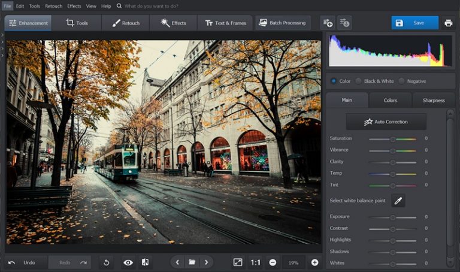460x272 pixels.
Task: Switch to the Sharpness panel tab
Action: (x=434, y=100)
